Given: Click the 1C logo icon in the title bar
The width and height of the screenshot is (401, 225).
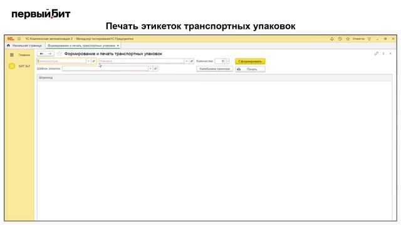Looking at the screenshot, I should click(x=11, y=39).
